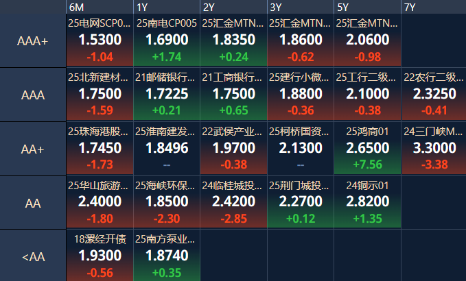Select the 24临桂城投 cell showing -2.85
Viewport: 466px width, 281px height.
pos(233,202)
